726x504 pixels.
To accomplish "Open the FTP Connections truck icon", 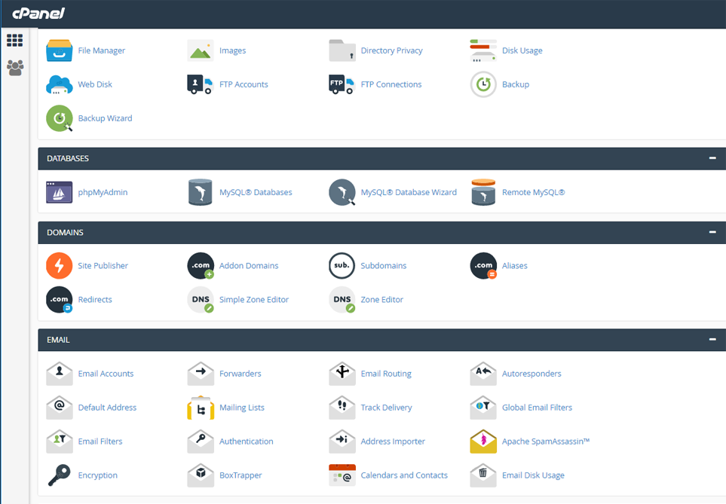I will click(342, 84).
